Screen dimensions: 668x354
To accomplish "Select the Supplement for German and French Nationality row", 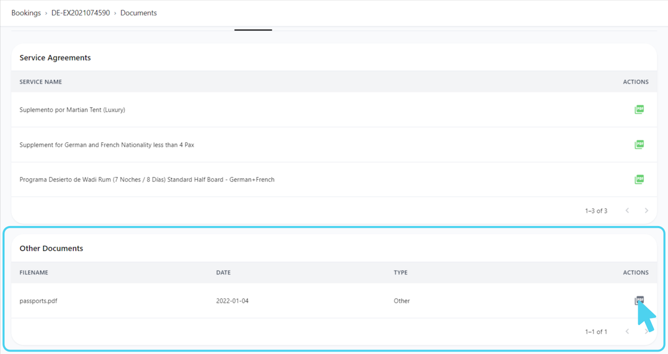I will coord(334,144).
